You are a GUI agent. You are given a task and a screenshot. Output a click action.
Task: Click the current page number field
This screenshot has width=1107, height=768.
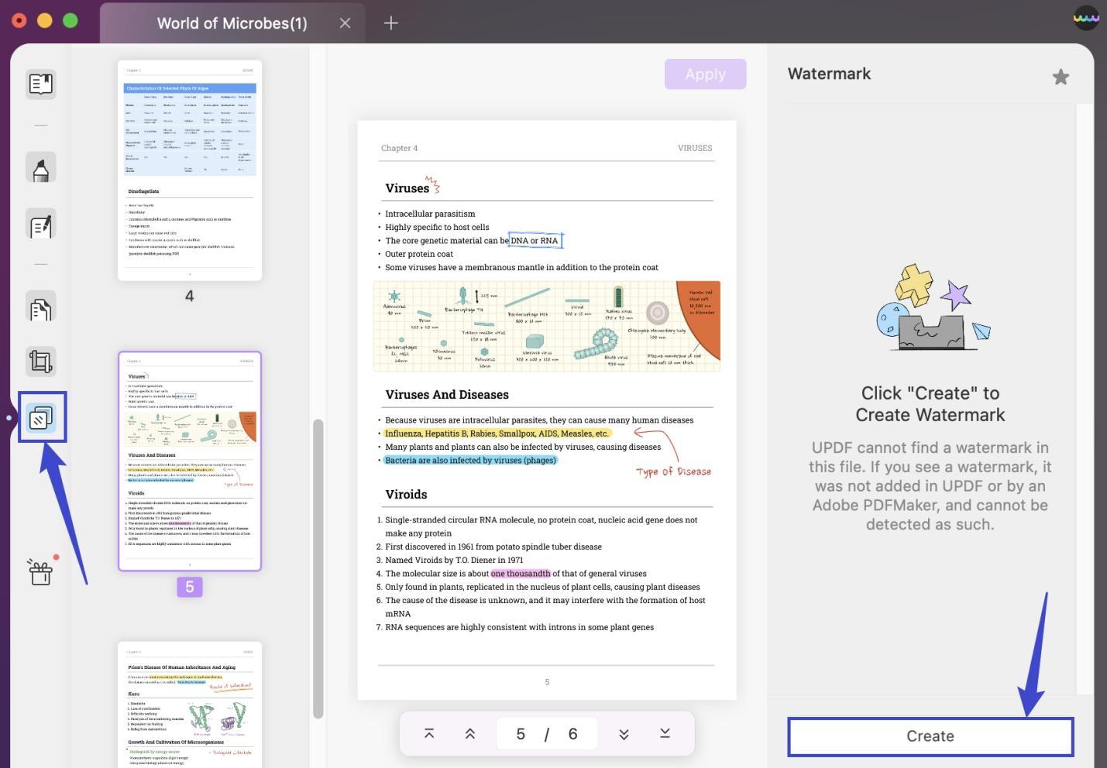[x=521, y=733]
